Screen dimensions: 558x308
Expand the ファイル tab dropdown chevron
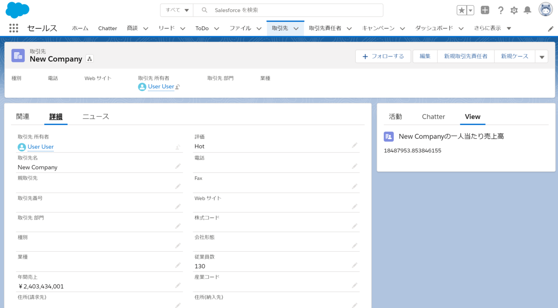259,28
